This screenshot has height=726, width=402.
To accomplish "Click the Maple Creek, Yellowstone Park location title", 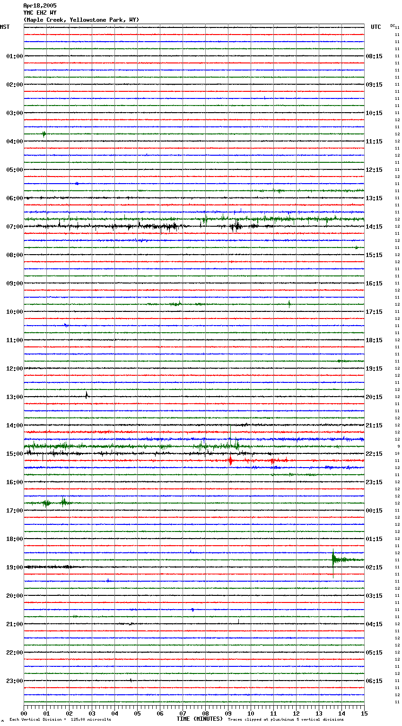I will [x=81, y=20].
